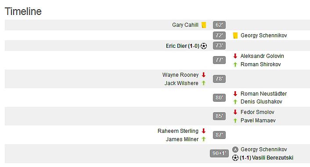
Task: Open Roman Neustädter player name
Action: [x=263, y=93]
